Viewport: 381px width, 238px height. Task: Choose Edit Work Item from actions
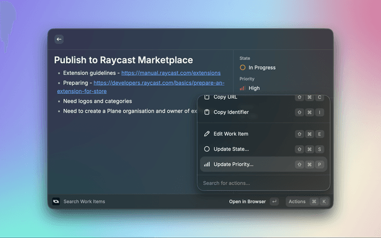(233, 133)
